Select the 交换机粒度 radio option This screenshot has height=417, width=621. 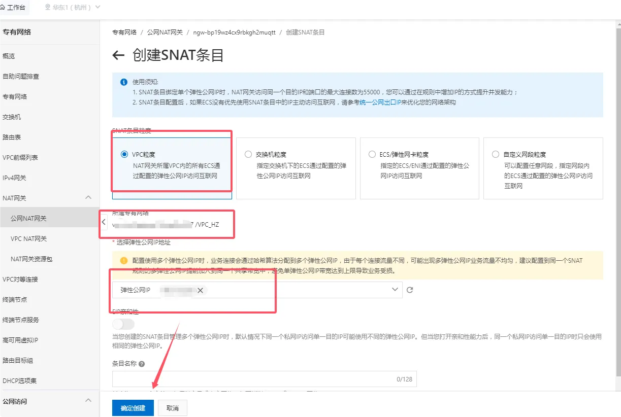click(248, 154)
